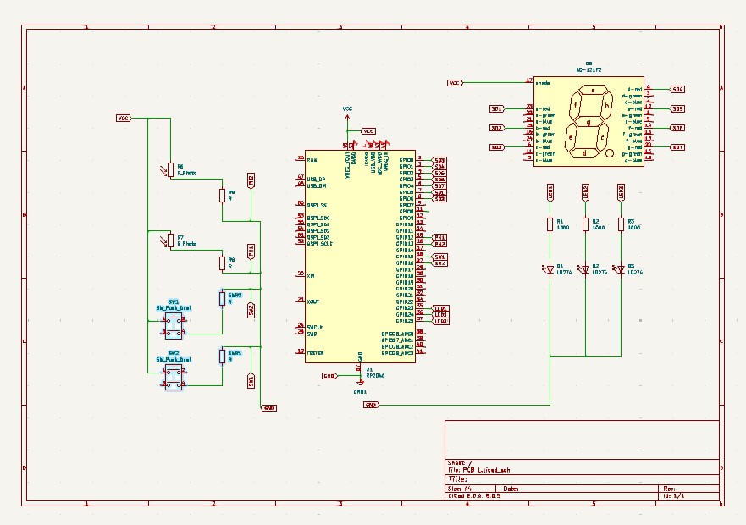
Task: Select the LED3 label above resistor R3
Action: pyautogui.click(x=621, y=191)
